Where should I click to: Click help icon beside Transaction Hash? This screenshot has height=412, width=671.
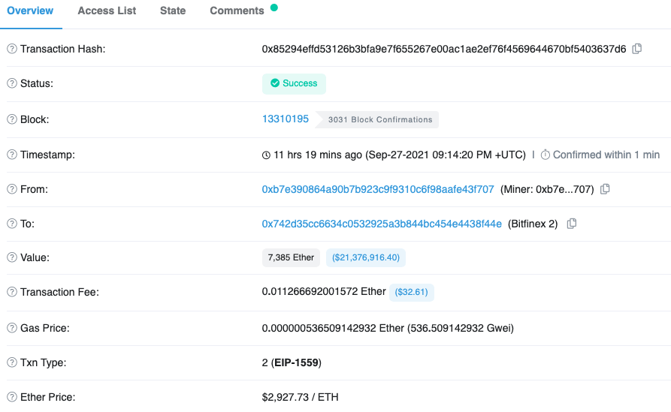pyautogui.click(x=12, y=49)
